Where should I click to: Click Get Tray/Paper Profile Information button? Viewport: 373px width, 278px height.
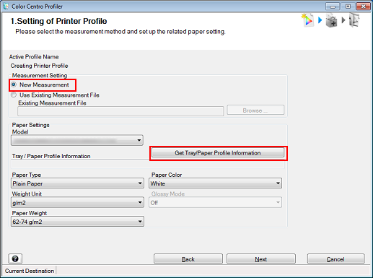click(218, 153)
